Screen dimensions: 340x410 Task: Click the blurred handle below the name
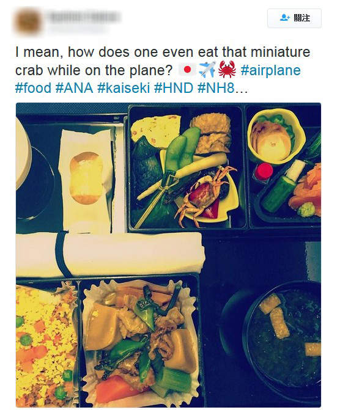tap(78, 29)
